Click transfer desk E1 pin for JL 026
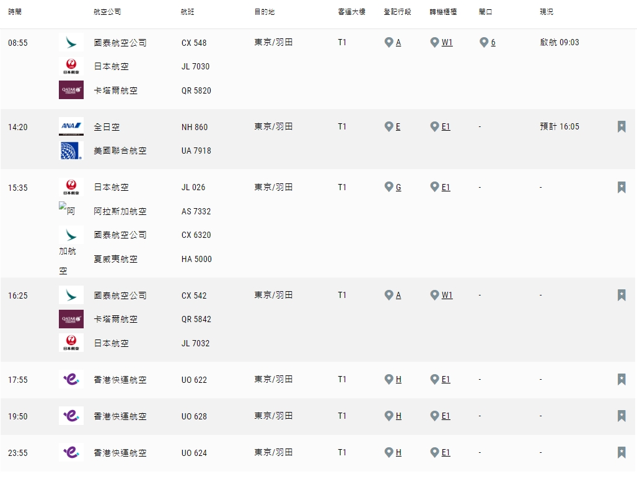 (434, 186)
